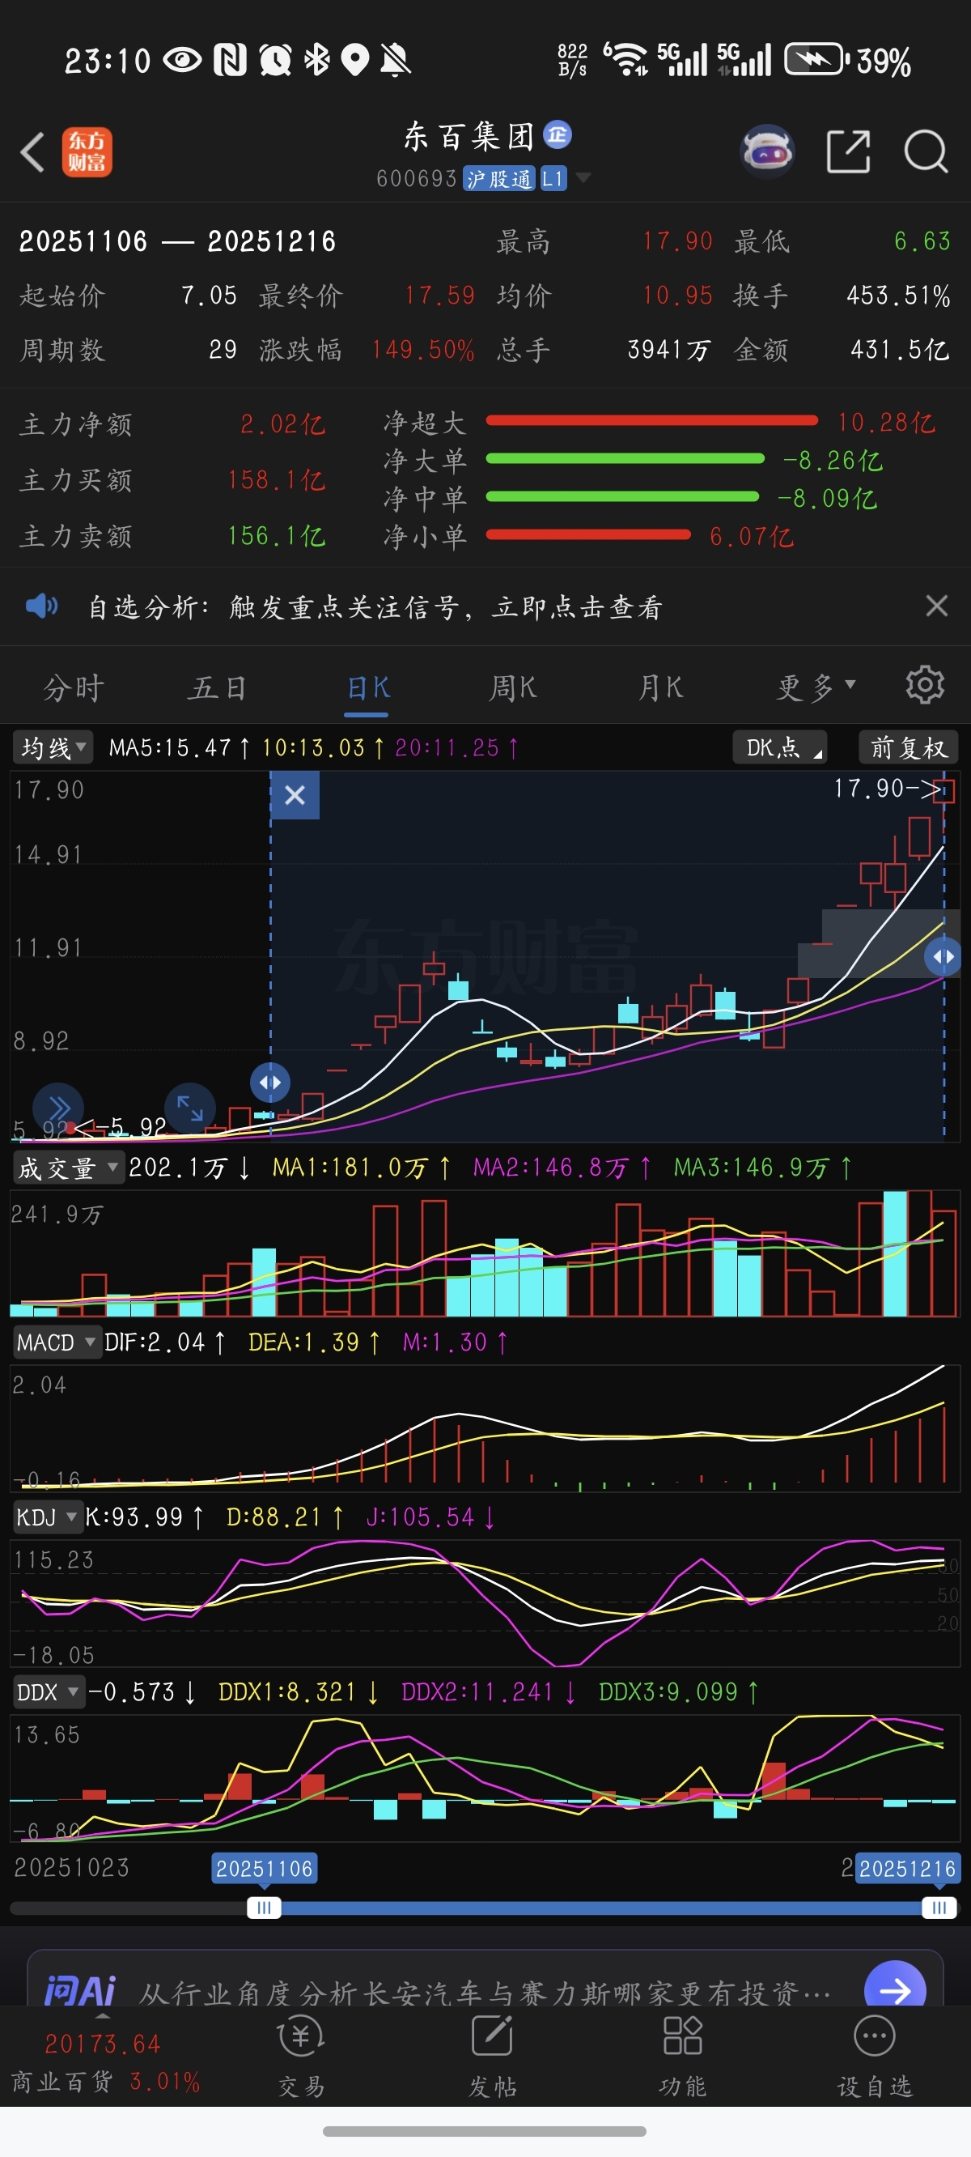Tap the speaker announcement icon
Image resolution: width=971 pixels, height=2157 pixels.
41,606
